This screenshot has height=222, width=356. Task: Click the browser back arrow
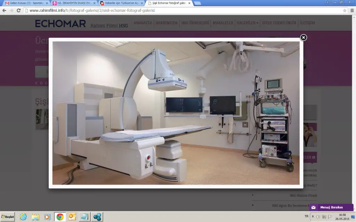click(5, 10)
